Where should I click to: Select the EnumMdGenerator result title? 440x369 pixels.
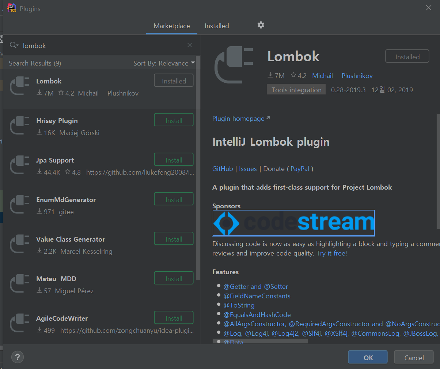[x=66, y=200]
